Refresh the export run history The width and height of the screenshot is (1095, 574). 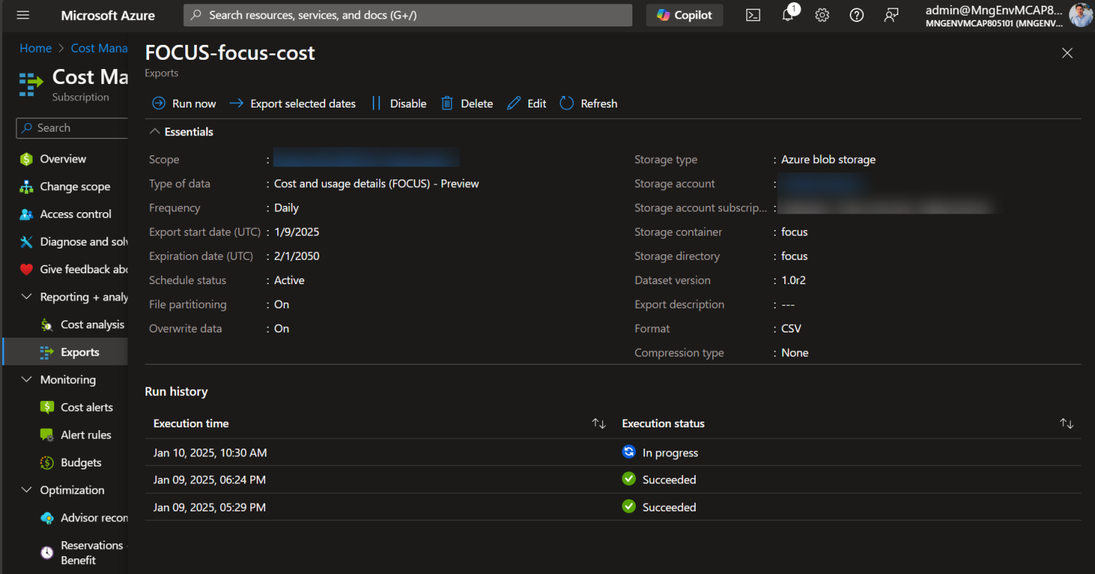click(588, 103)
